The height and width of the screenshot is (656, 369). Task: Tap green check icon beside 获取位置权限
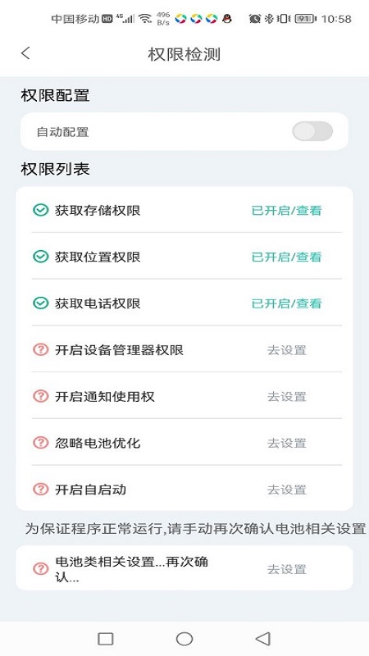pyautogui.click(x=40, y=257)
